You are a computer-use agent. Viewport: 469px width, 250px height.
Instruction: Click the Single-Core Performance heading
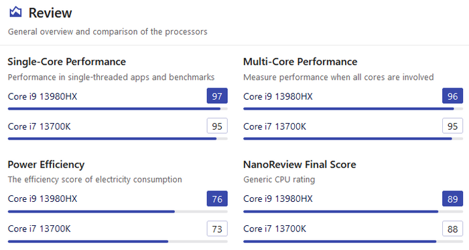(x=67, y=61)
